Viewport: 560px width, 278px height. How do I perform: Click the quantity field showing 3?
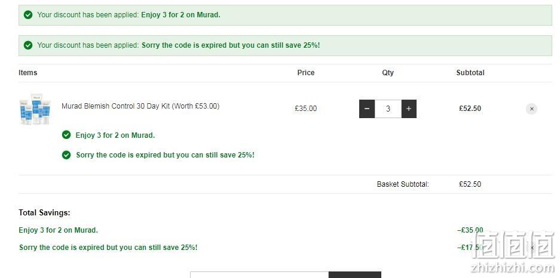pyautogui.click(x=388, y=109)
